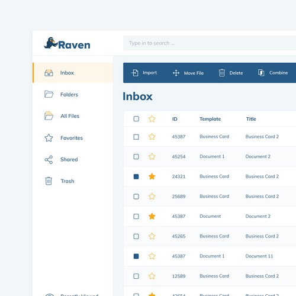Check the box for ID 12589
Viewport: 296px width, 296px height.
136,276
